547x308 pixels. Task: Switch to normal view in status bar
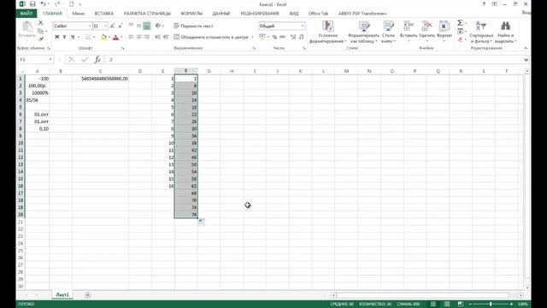(x=433, y=305)
